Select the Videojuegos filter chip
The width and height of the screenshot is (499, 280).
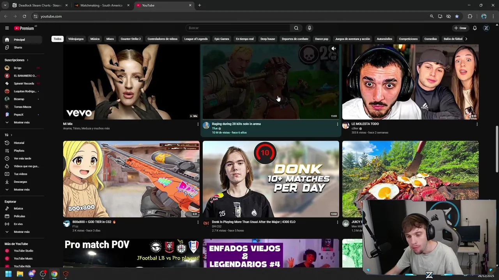click(x=76, y=39)
